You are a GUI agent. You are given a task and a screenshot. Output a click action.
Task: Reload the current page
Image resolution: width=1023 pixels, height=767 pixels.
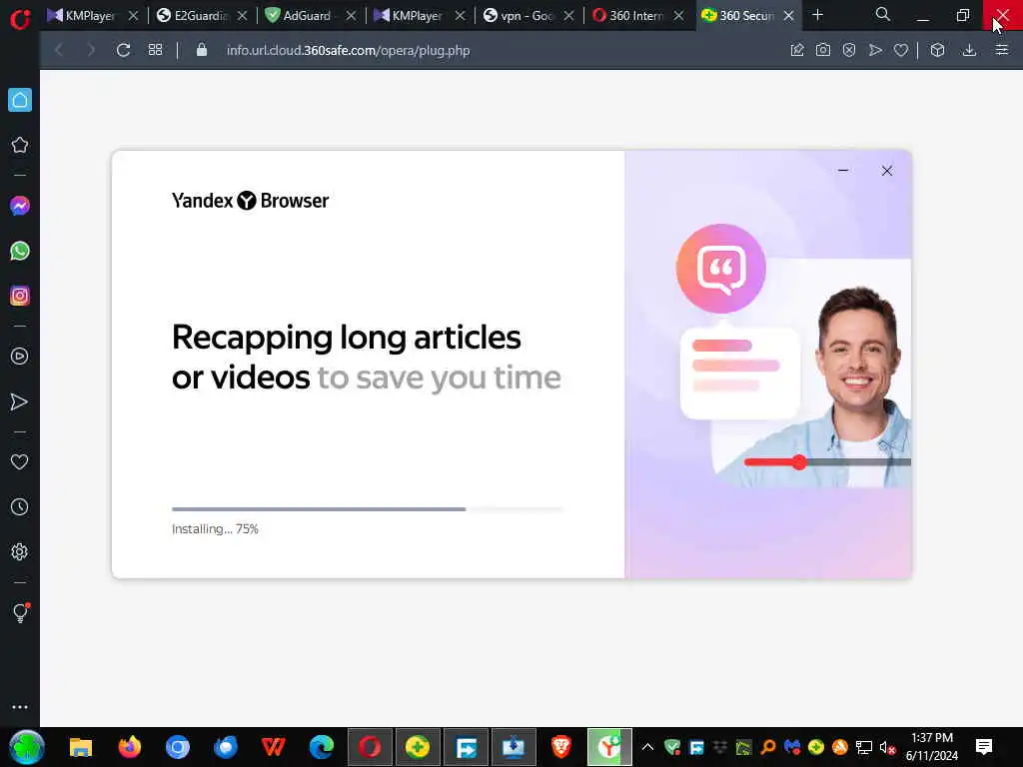point(123,50)
